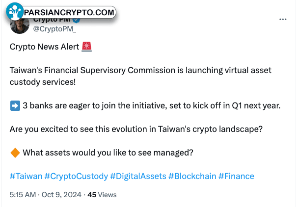Click the 45 Views count

(102, 195)
